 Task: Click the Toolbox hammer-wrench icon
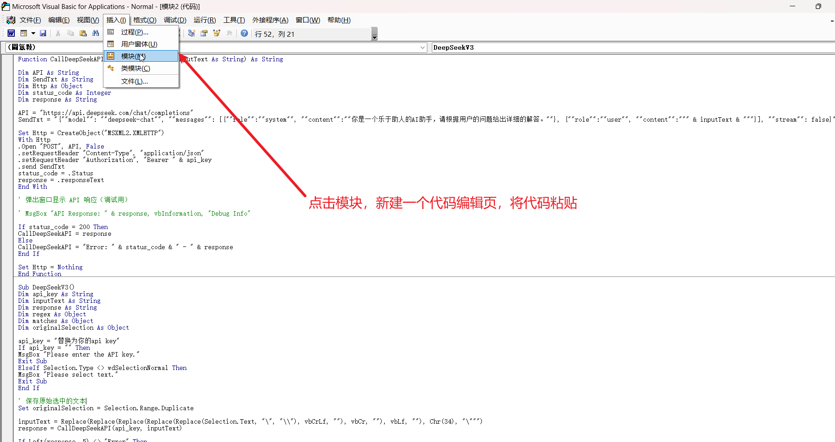pos(229,33)
